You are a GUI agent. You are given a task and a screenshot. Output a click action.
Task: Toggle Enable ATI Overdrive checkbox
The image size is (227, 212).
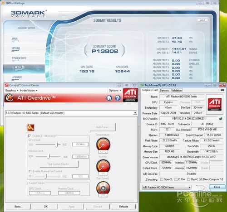[30, 136]
